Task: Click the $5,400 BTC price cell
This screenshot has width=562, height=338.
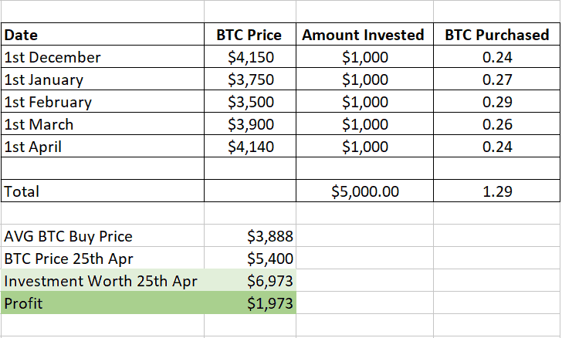Action: 250,258
